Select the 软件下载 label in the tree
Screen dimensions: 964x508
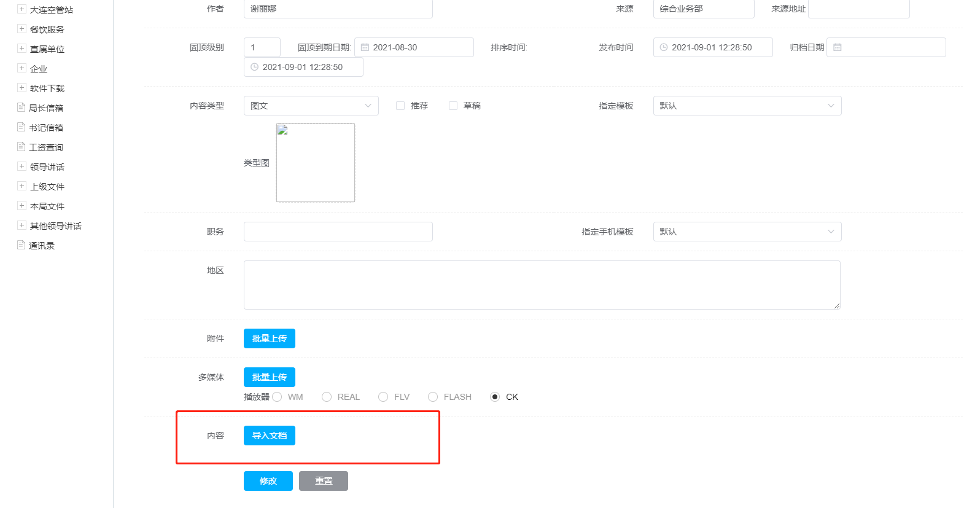coord(47,88)
